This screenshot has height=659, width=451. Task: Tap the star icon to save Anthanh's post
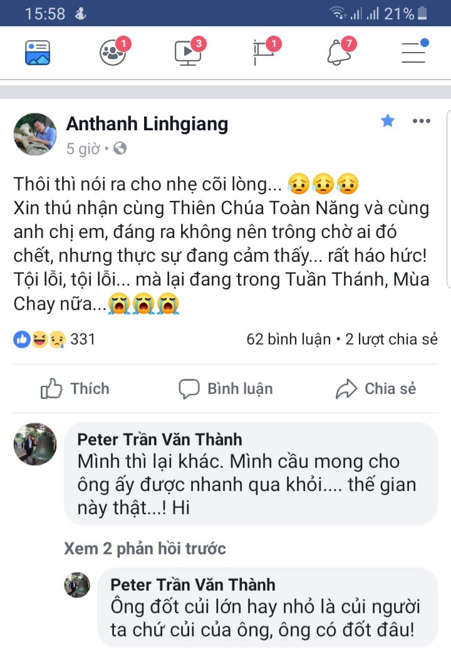387,122
